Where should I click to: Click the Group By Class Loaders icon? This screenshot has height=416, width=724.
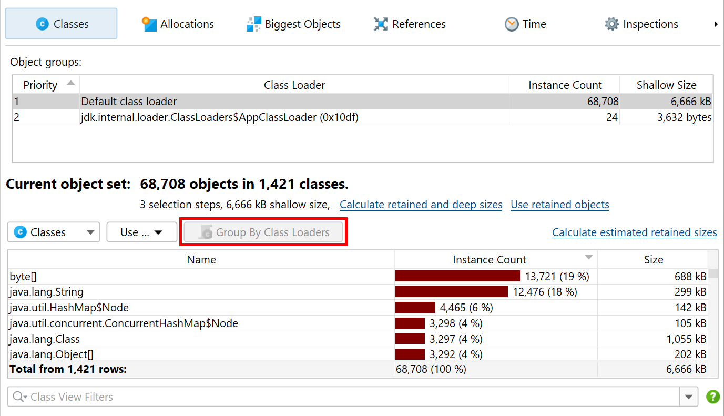coord(205,232)
